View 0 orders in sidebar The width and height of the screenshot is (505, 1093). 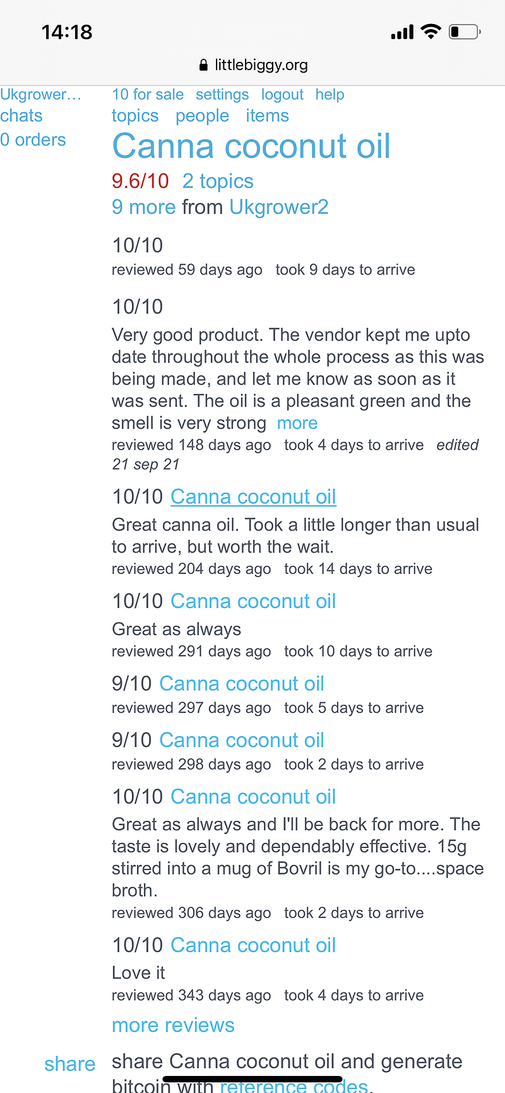pos(33,140)
